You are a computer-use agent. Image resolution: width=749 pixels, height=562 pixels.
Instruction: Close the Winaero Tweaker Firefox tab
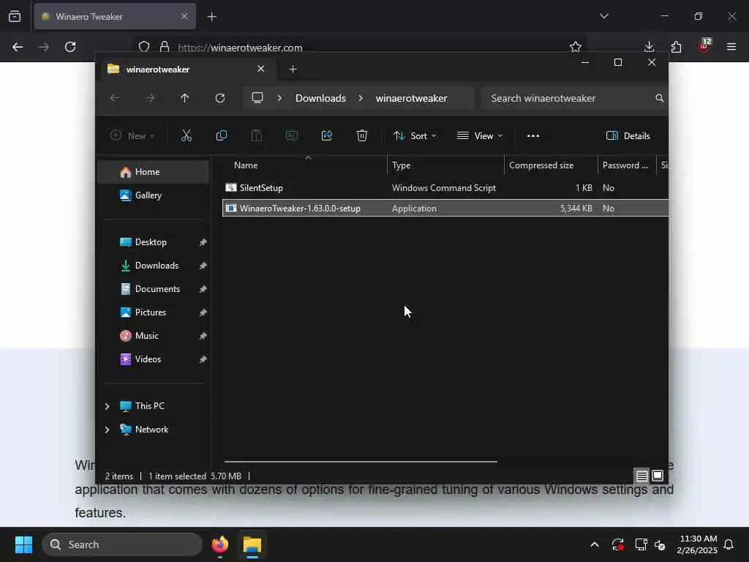click(184, 16)
